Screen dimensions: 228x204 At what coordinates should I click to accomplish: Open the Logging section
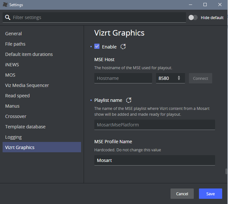tap(42, 137)
